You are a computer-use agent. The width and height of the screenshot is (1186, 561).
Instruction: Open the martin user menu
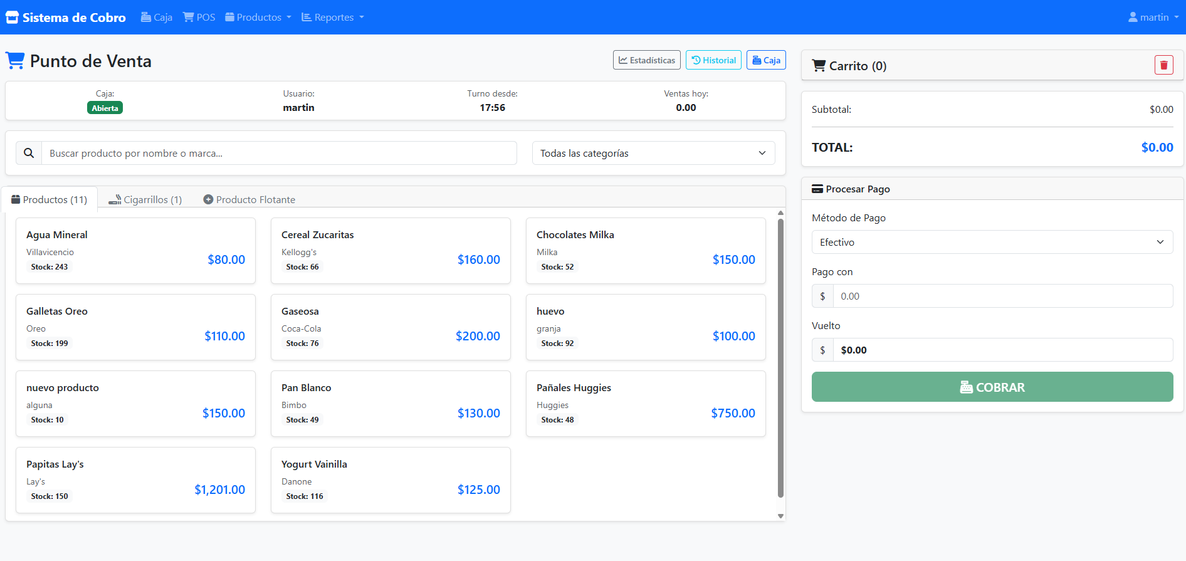click(x=1153, y=18)
